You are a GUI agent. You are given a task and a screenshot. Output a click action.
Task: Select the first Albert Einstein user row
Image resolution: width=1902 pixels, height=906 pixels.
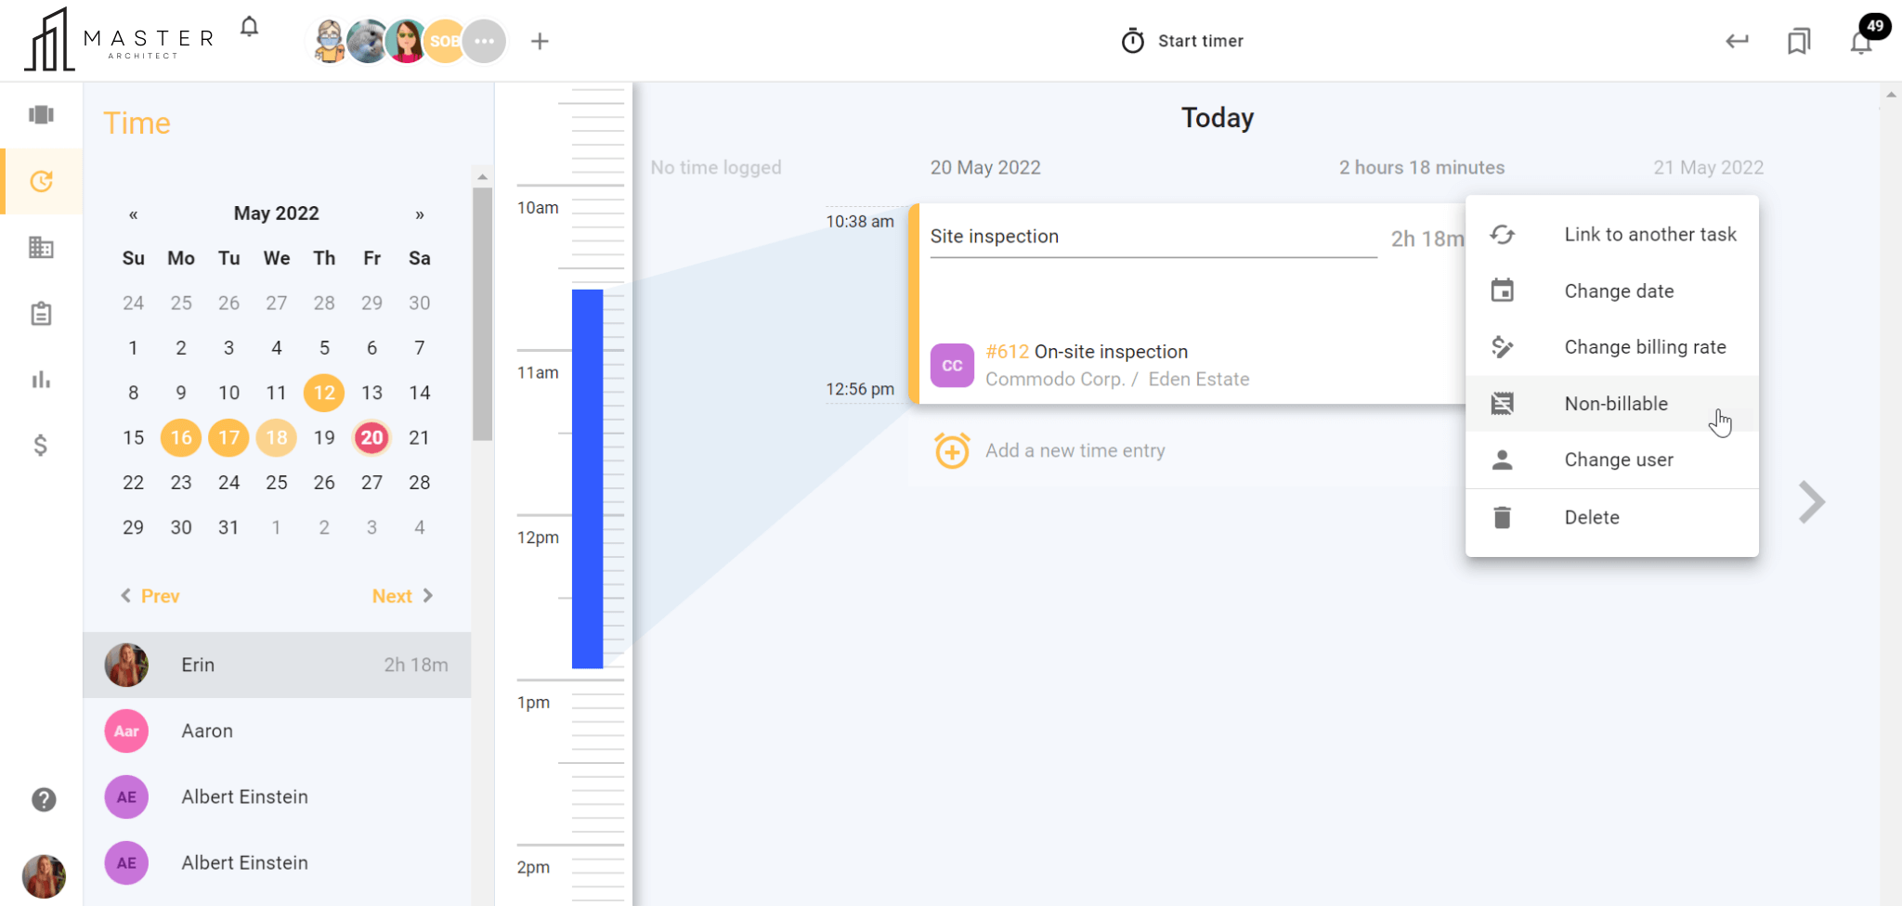point(277,796)
